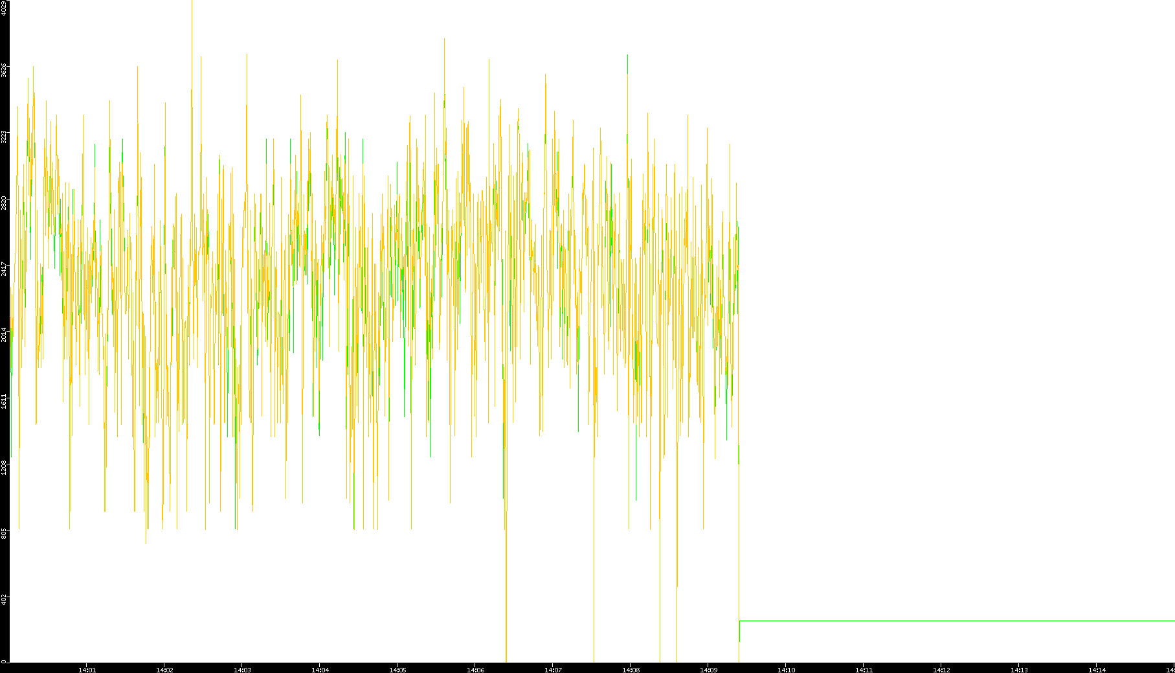Select the 2417 vertical axis label
Viewport: 1175px width, 673px height.
point(4,269)
